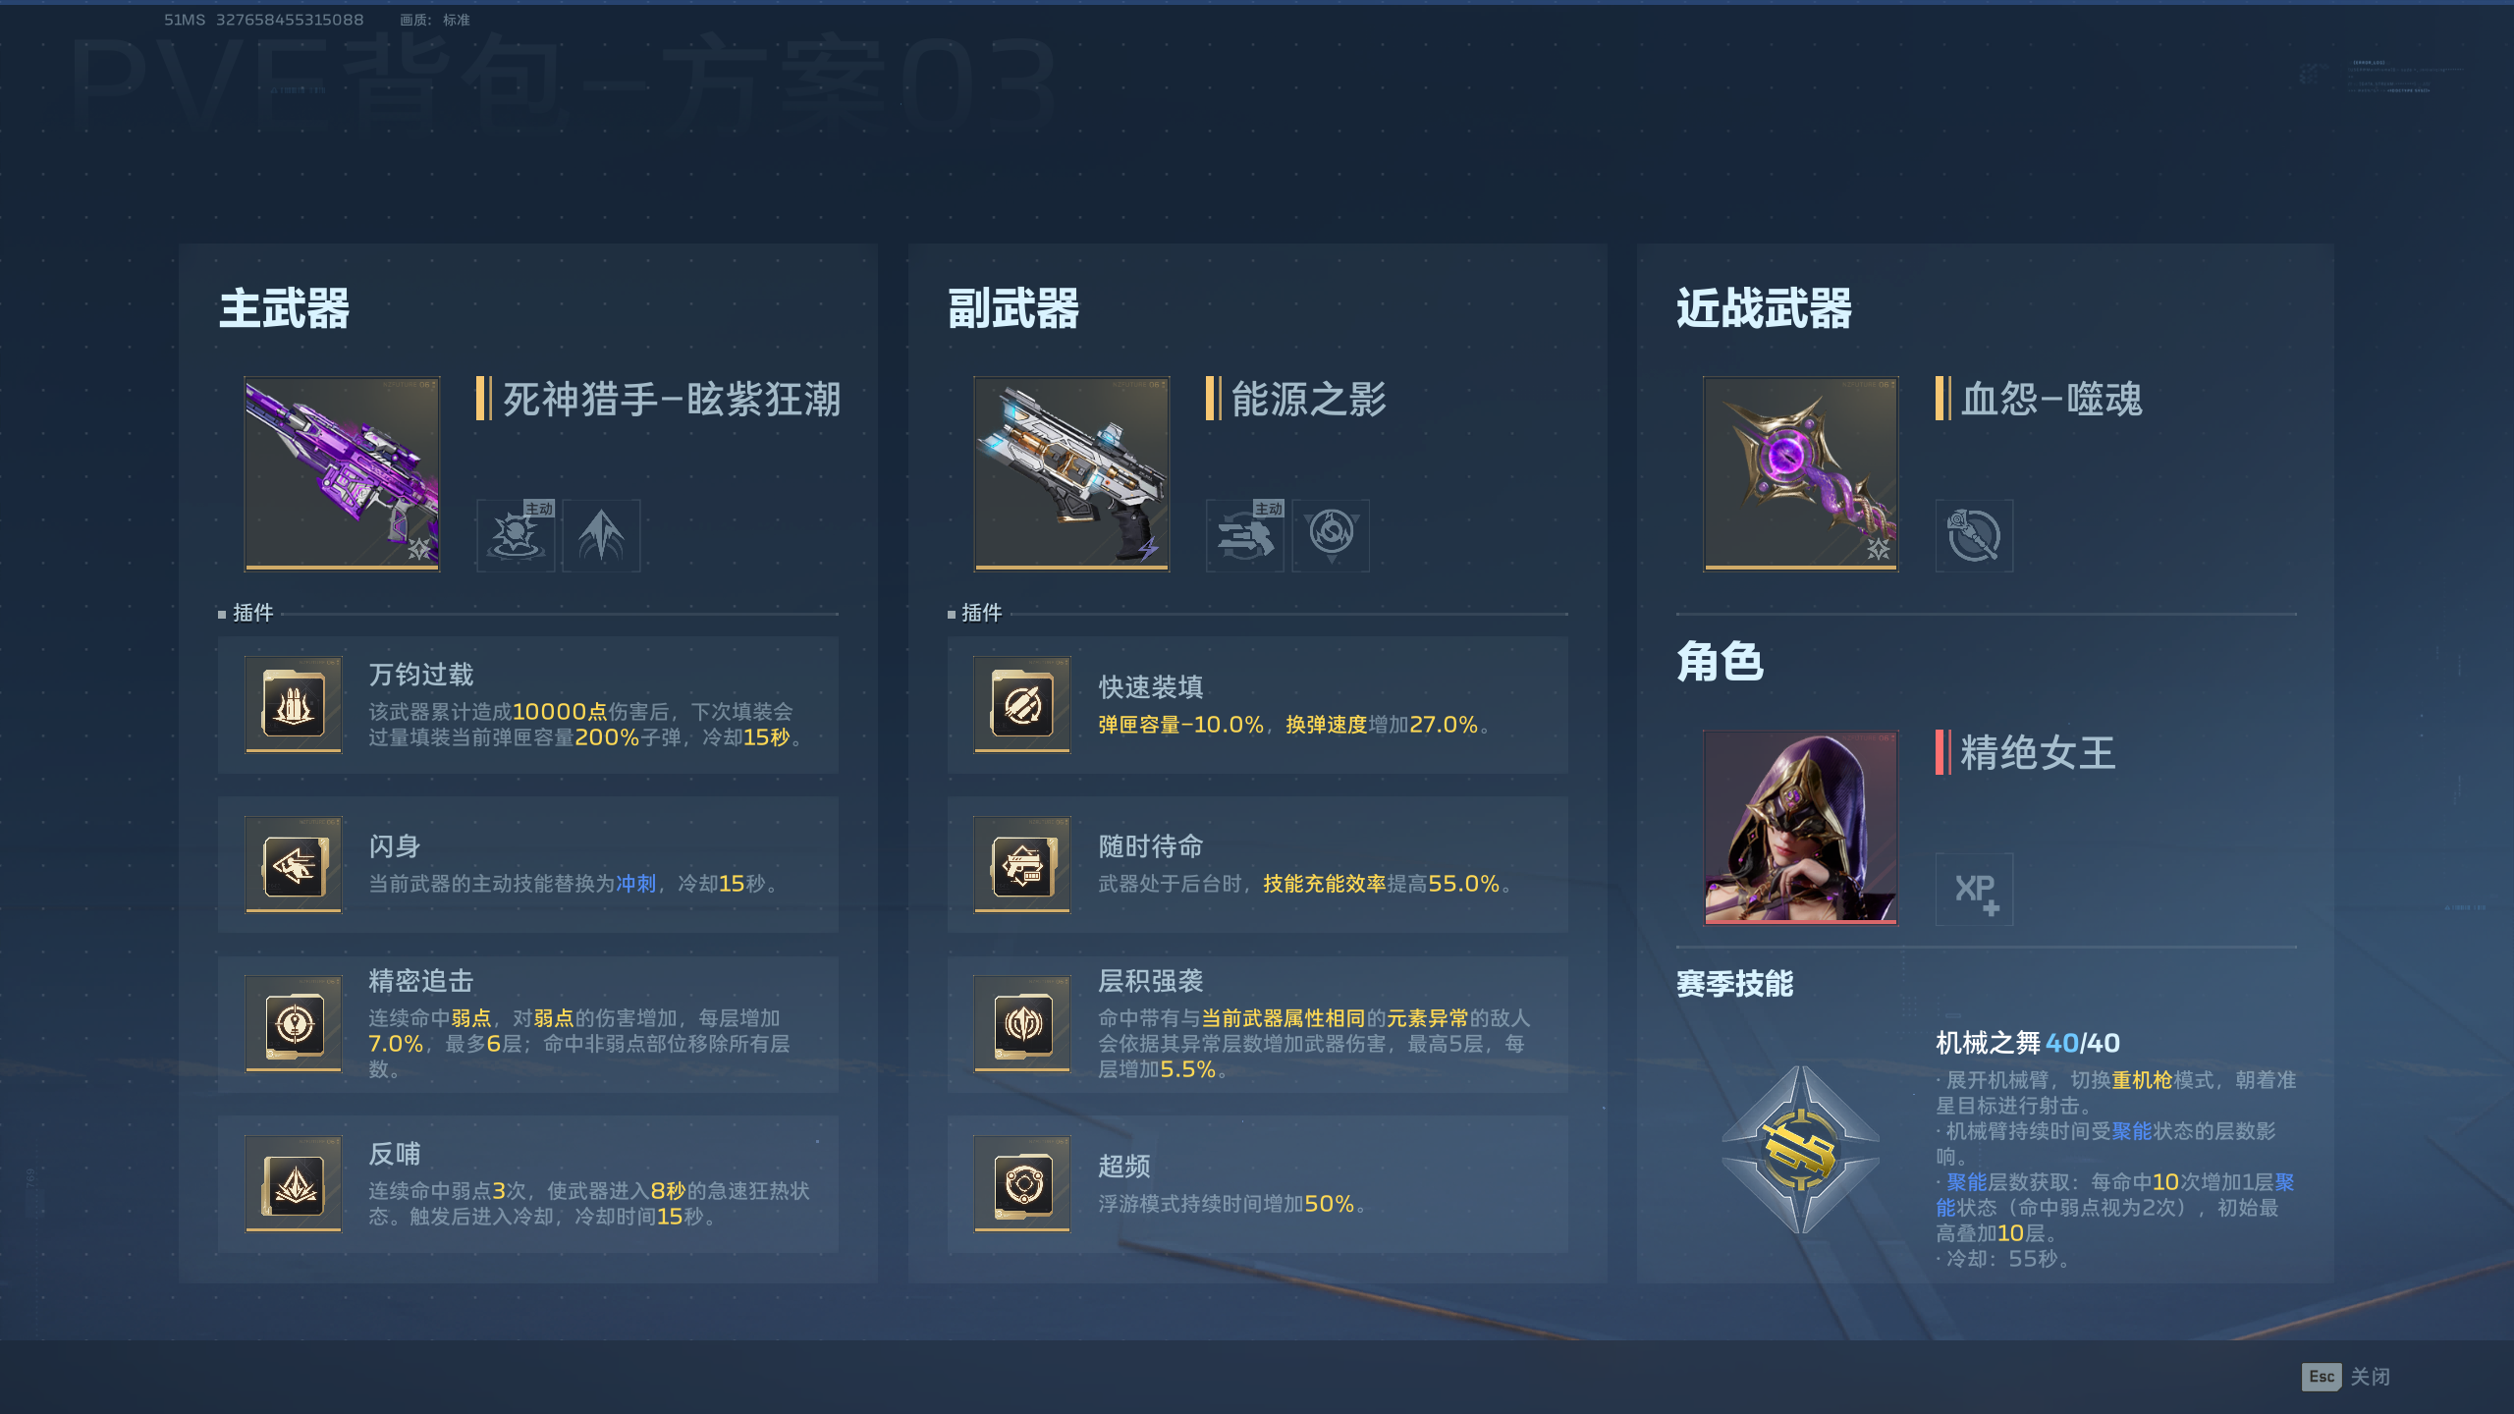Select the 层积强袭 plugin icon

point(1022,1024)
